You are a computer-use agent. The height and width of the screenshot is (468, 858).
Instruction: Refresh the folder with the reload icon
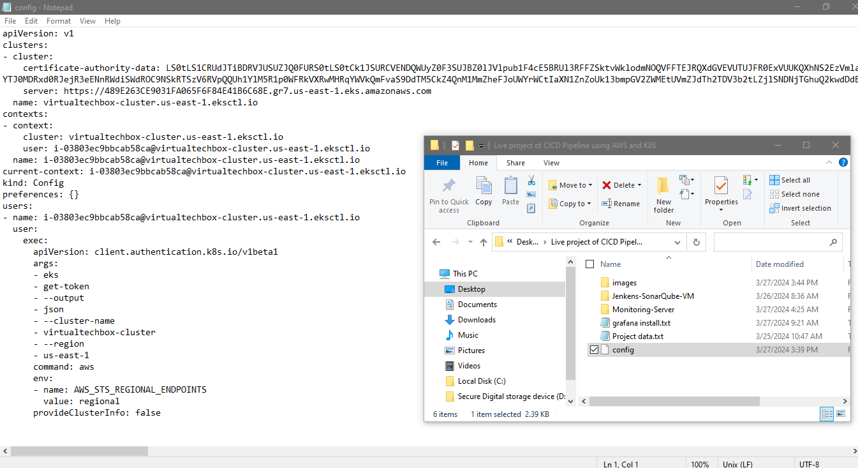coord(696,243)
